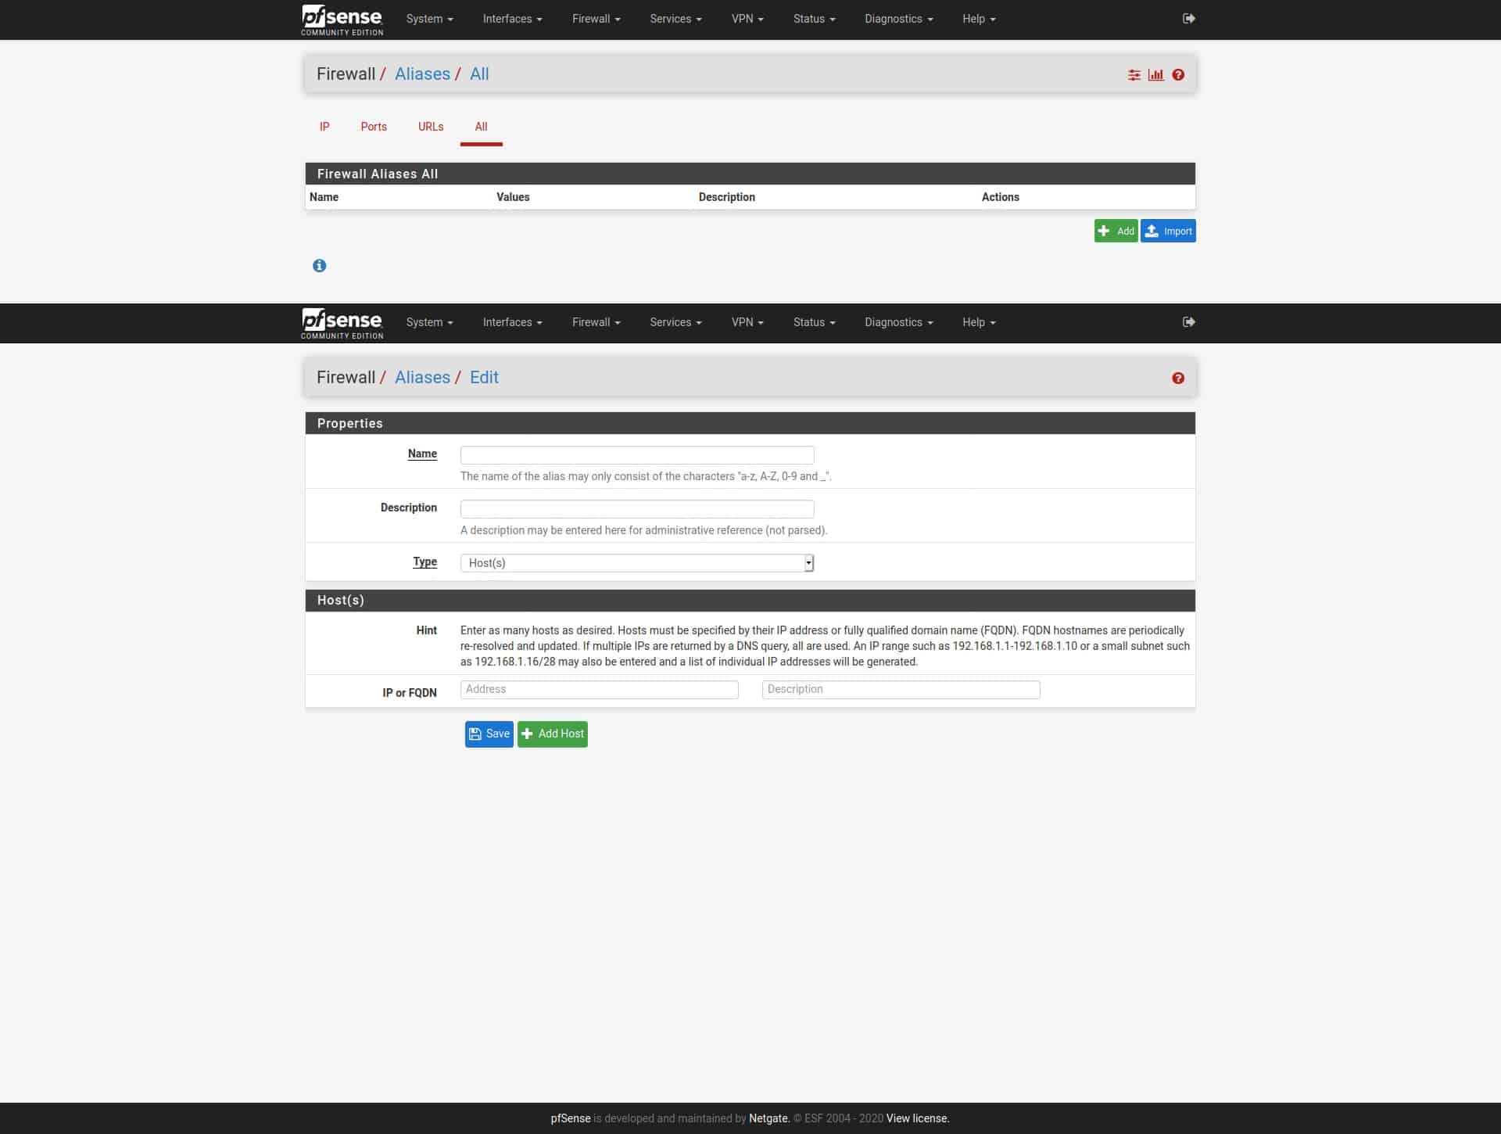The width and height of the screenshot is (1501, 1134).
Task: Click Aliases breadcrumb link on Edit page
Action: [x=422, y=378]
